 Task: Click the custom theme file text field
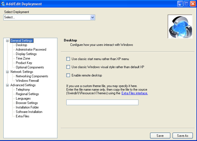pos(102,102)
